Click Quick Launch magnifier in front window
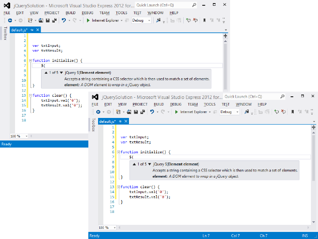This screenshot has height=239, width=318. click(x=282, y=97)
